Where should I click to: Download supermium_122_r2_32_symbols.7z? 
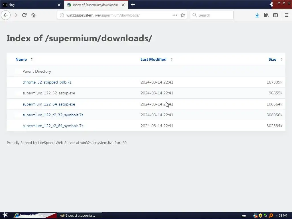pyautogui.click(x=53, y=115)
